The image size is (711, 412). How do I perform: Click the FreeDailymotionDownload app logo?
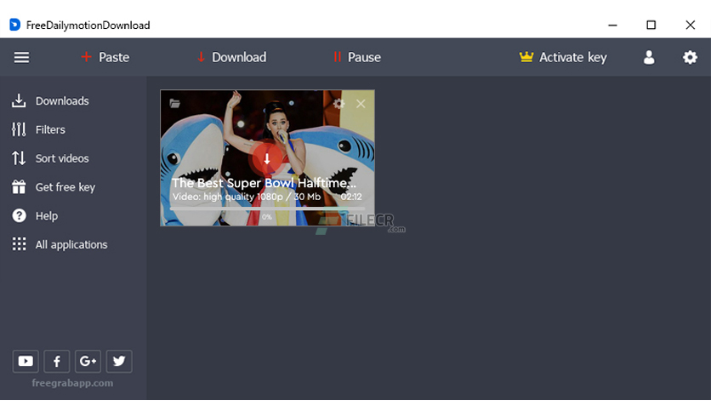[x=15, y=25]
